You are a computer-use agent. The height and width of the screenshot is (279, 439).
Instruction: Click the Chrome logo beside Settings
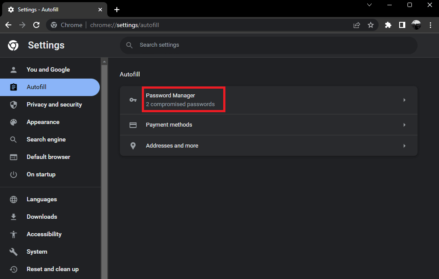coord(13,45)
